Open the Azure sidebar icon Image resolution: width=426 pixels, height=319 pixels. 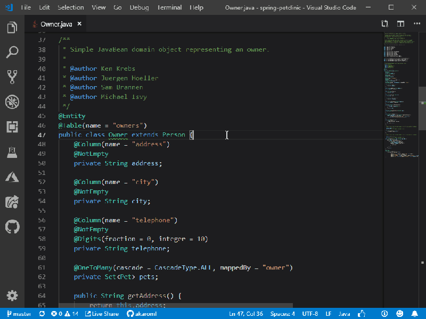pos(12,177)
